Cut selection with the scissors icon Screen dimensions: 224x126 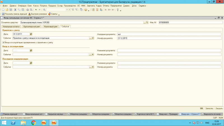point(15,10)
